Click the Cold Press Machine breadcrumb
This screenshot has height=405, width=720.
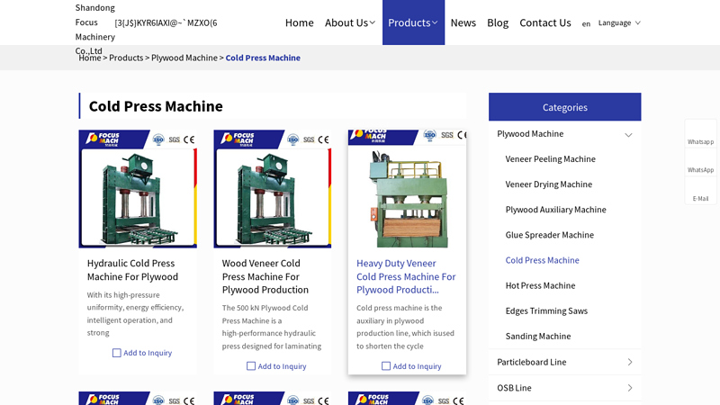point(263,58)
